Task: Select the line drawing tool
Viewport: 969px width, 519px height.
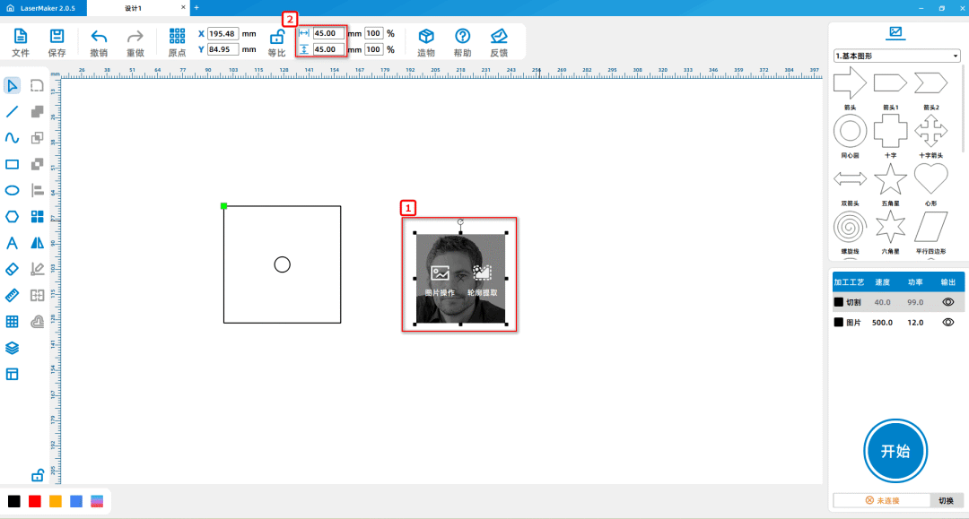Action: coord(13,112)
